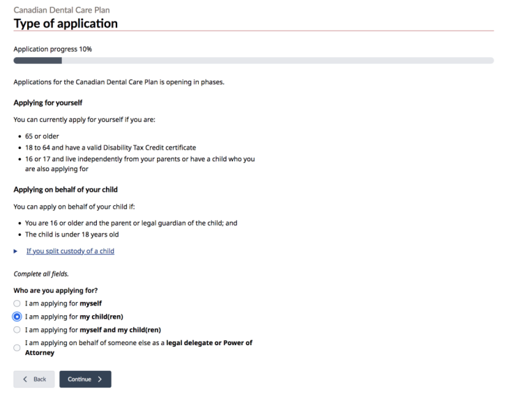523x396 pixels.
Task: Click the Back button
Action: (33, 379)
